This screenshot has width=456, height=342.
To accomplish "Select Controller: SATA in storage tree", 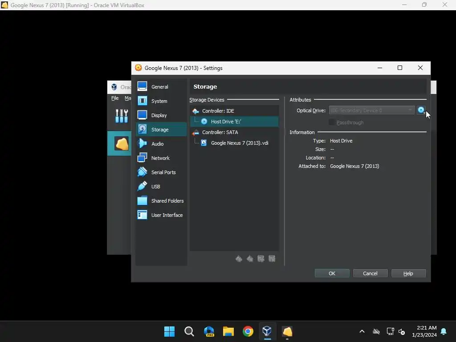I will pos(234,132).
